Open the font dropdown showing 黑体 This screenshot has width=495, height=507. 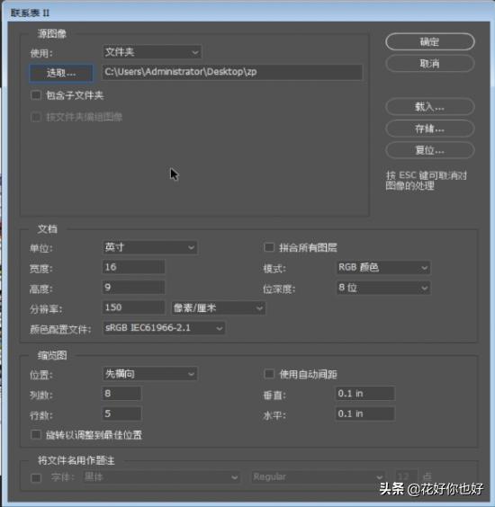(161, 477)
